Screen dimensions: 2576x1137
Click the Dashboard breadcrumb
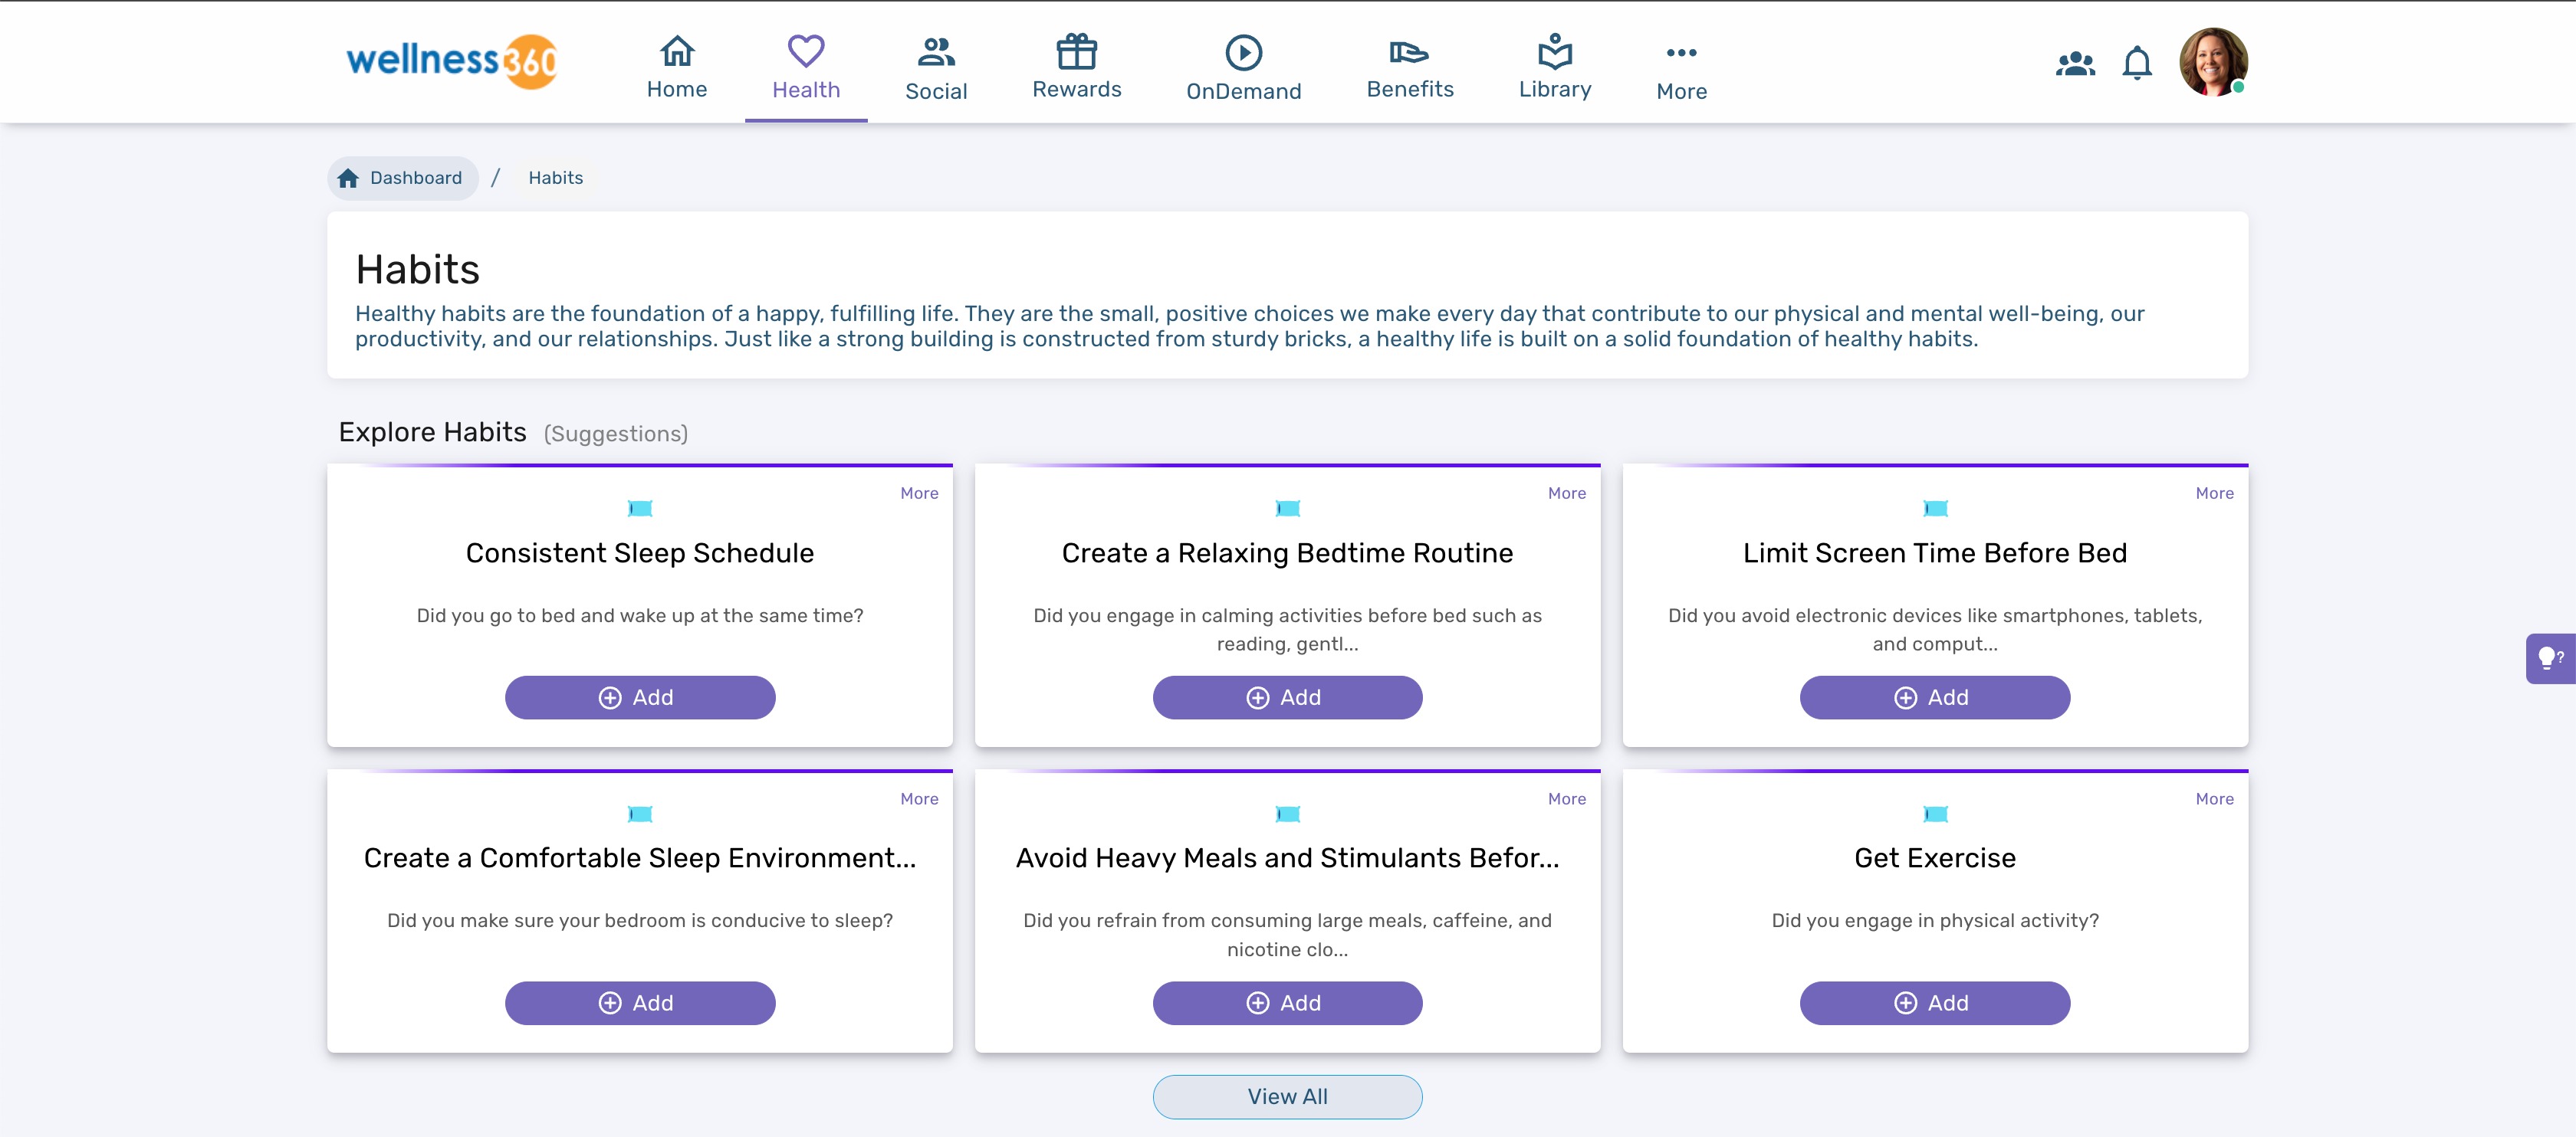pos(402,178)
